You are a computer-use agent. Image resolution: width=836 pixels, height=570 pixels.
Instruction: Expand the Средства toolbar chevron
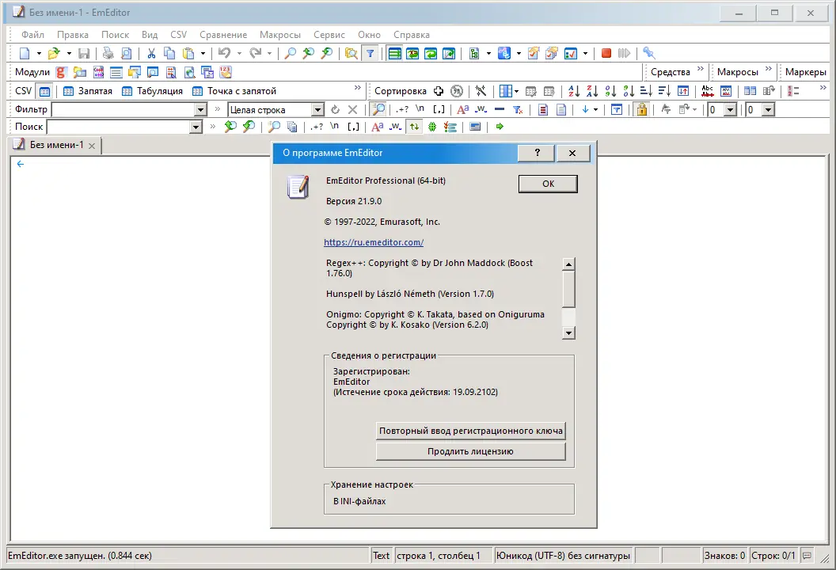701,70
